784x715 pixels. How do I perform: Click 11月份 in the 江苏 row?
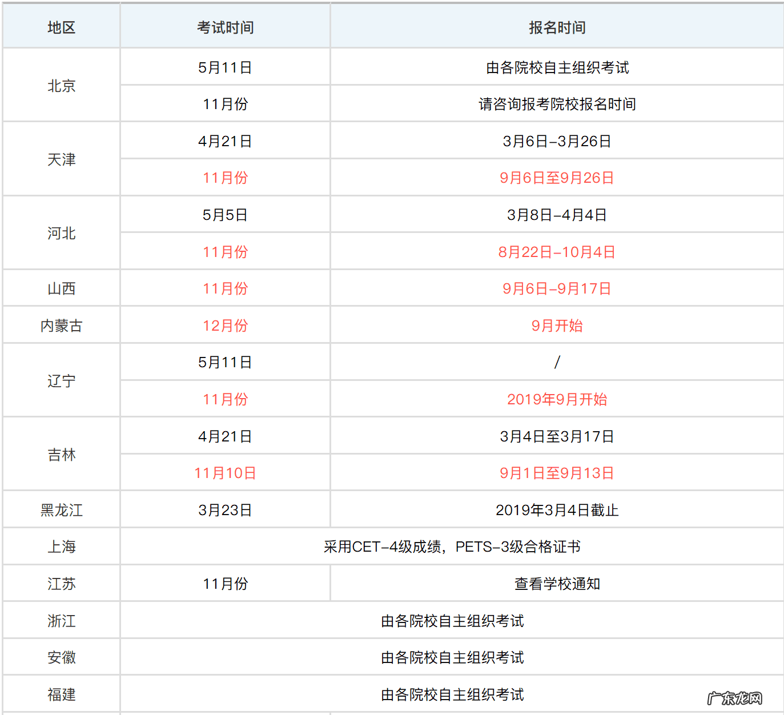point(225,584)
